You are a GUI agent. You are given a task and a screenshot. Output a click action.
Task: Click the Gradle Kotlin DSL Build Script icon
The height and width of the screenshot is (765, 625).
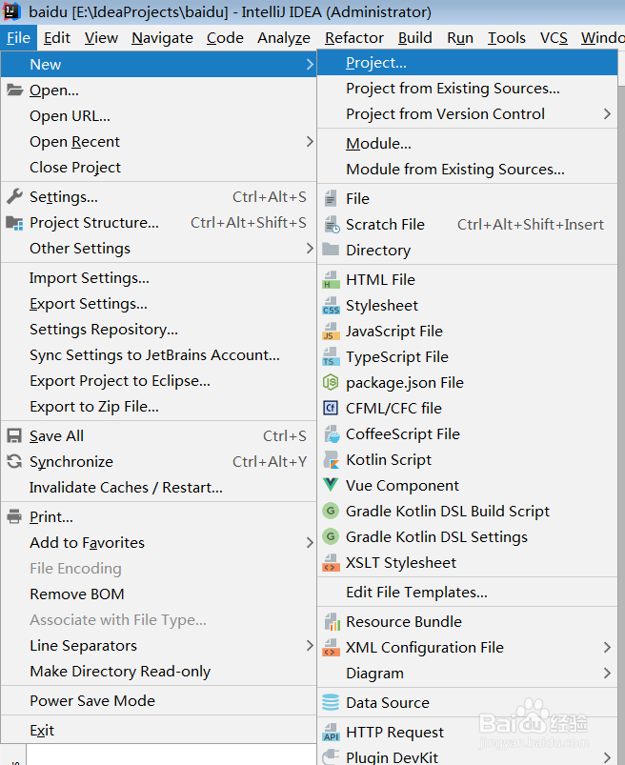(331, 511)
